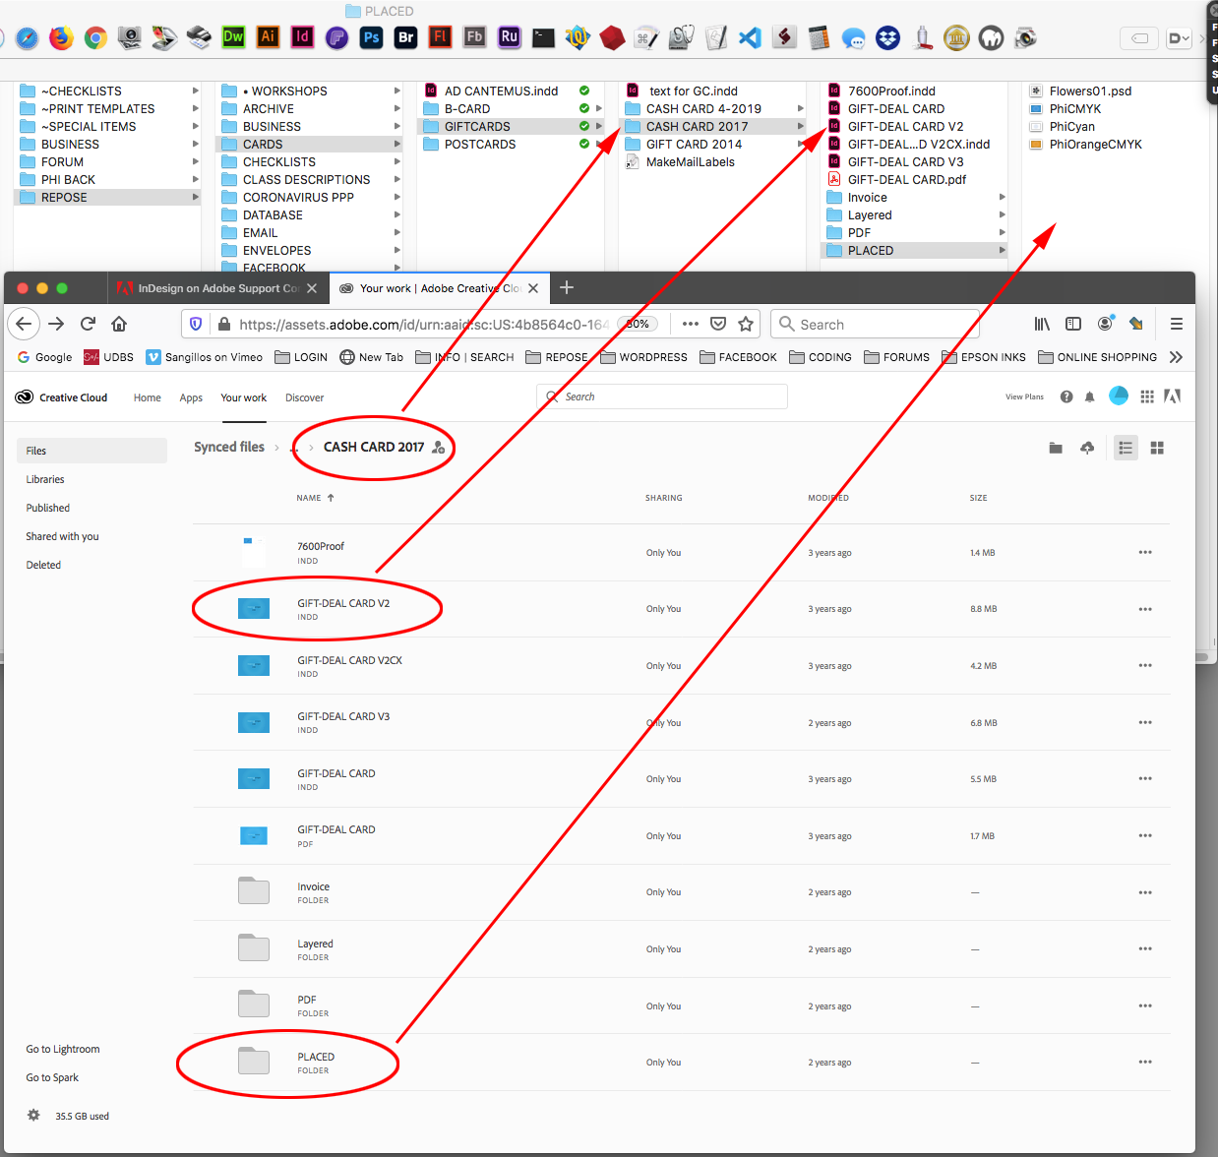Click the Adobe logo at top right
Screen dimensions: 1218x1157
[1172, 396]
